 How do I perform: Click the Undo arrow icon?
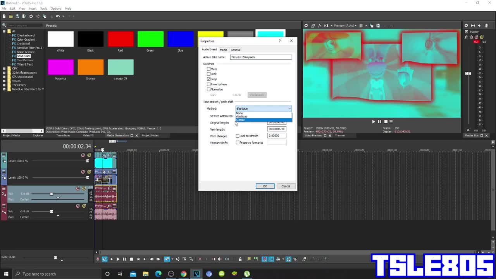pyautogui.click(x=57, y=16)
